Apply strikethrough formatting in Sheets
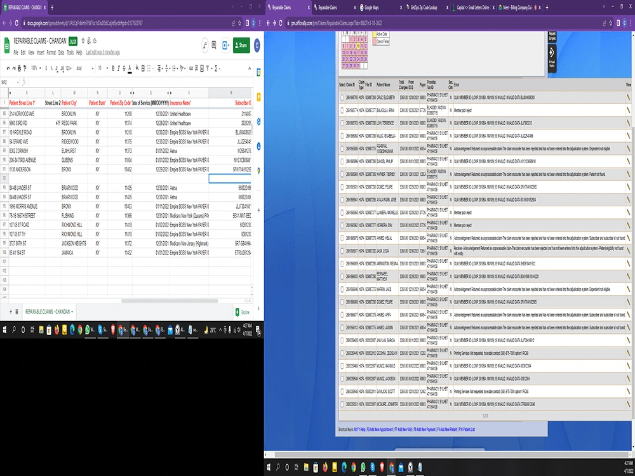This screenshot has height=476, width=635. 124,69
